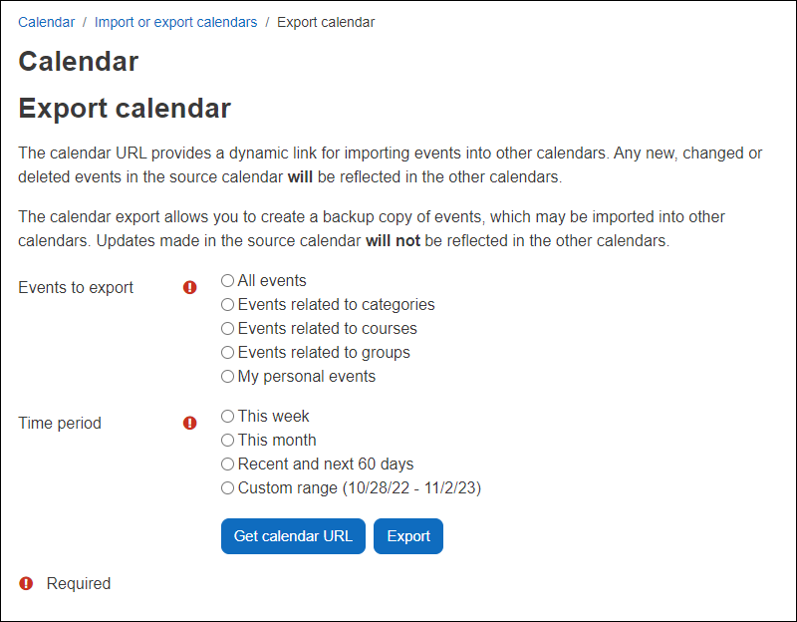Pick the "Events related to groups" option
Viewport: 797px width, 622px height.
227,352
